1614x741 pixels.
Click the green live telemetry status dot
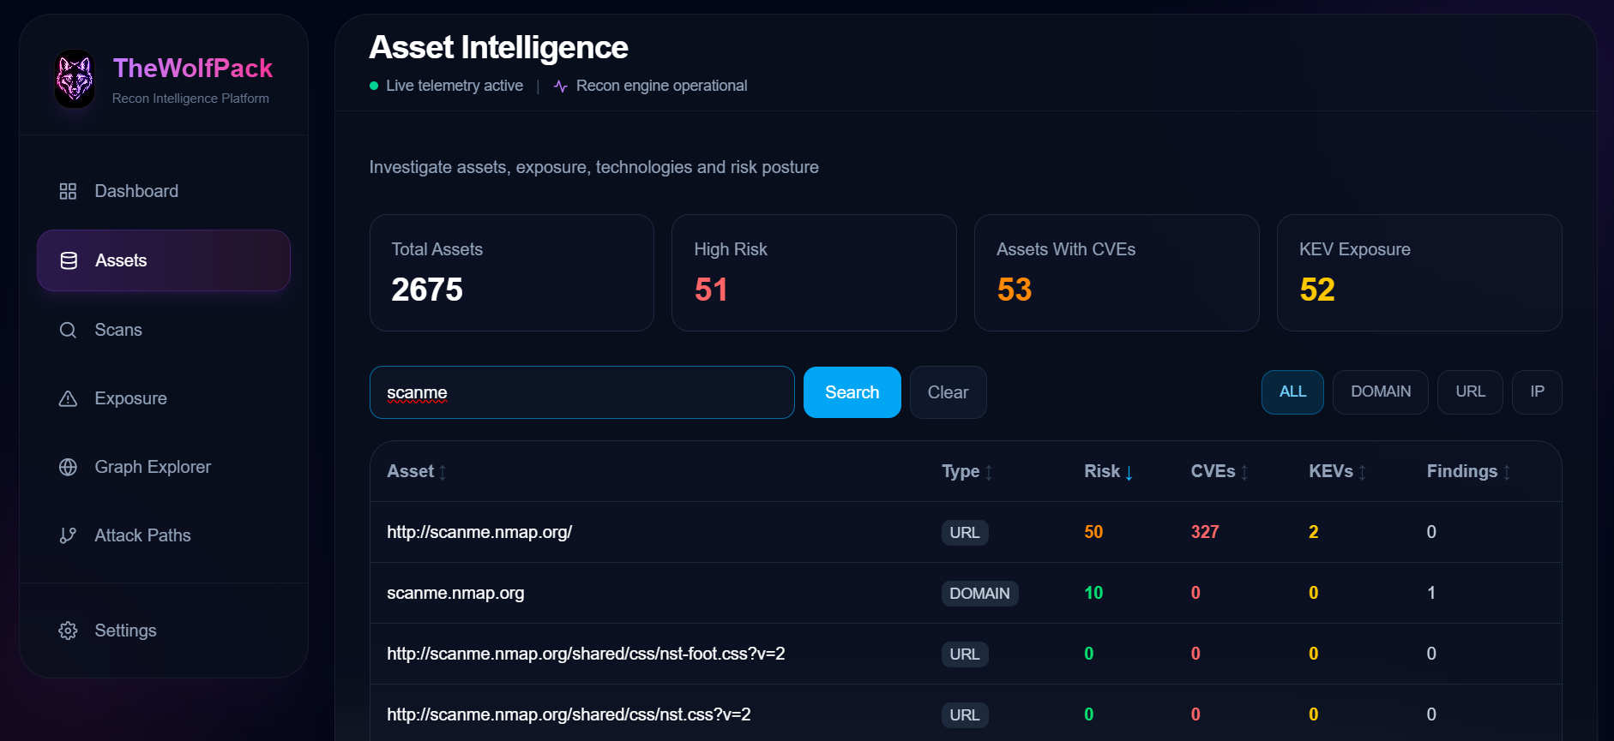pos(374,86)
